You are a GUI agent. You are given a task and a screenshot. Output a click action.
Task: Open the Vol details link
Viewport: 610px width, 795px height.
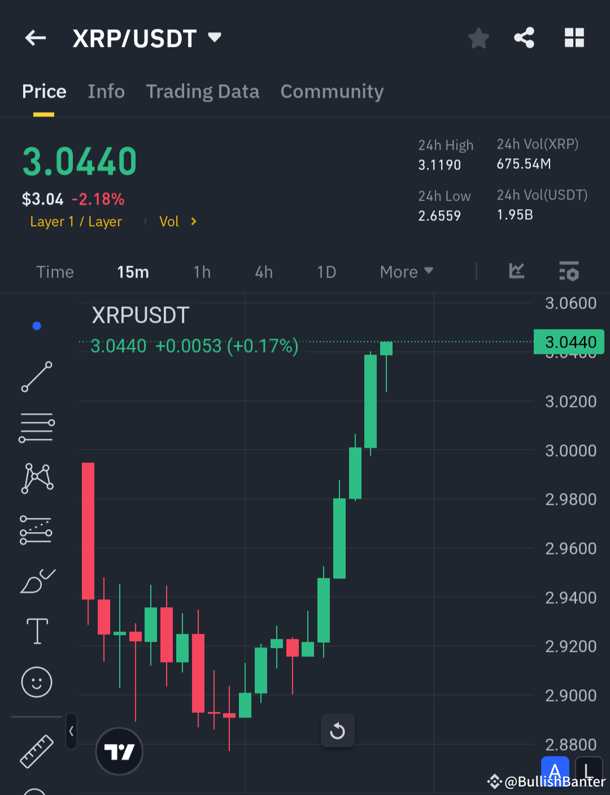click(x=178, y=221)
